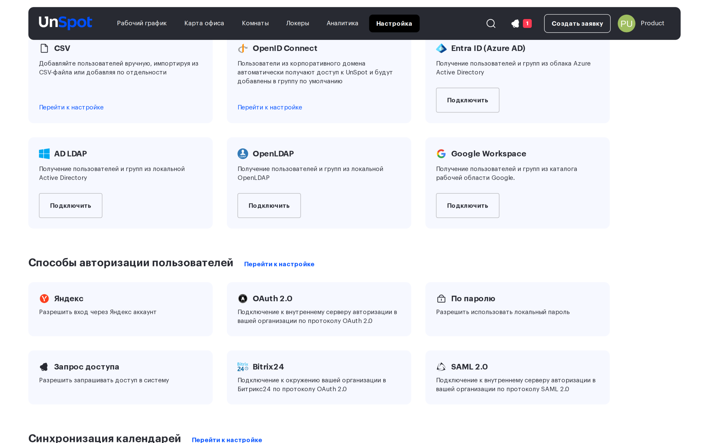
Task: Click the Синхронизация календарей heading
Action: [105, 438]
